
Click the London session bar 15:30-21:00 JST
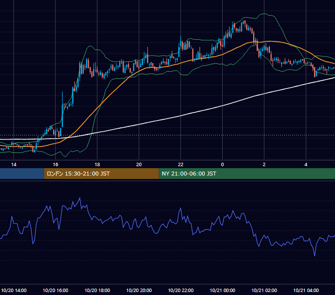101,174
